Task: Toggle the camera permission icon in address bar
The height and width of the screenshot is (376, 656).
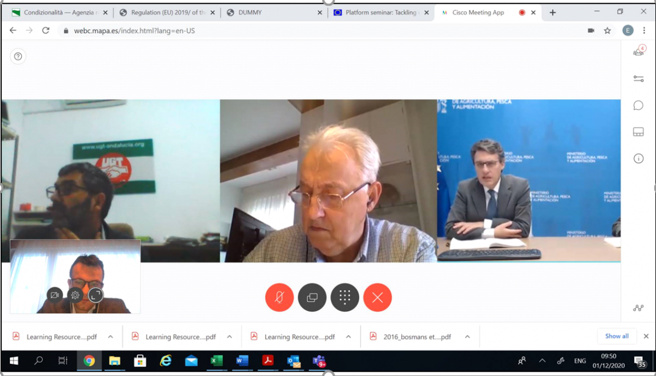Action: tap(590, 31)
